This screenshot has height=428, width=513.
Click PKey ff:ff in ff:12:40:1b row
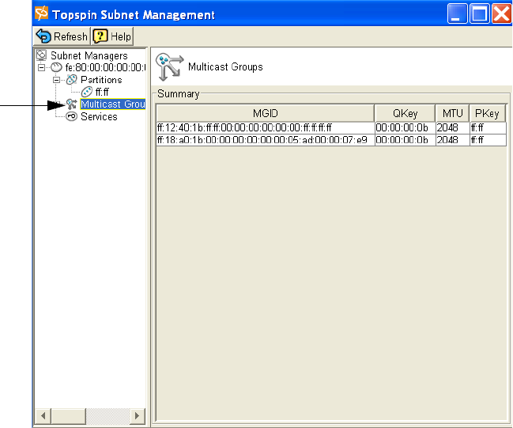(488, 127)
